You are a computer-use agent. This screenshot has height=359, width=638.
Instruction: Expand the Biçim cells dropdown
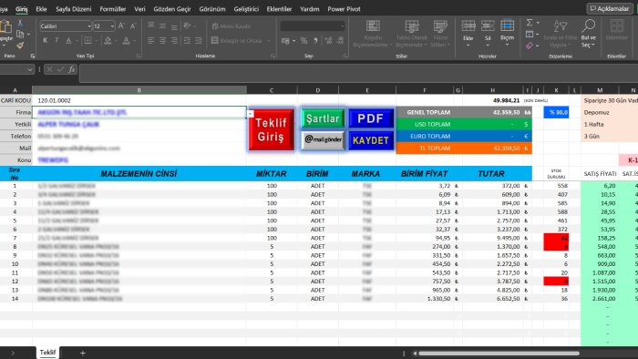[x=507, y=46]
